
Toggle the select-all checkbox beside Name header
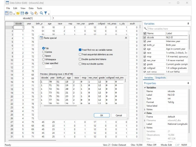(x=145, y=33)
